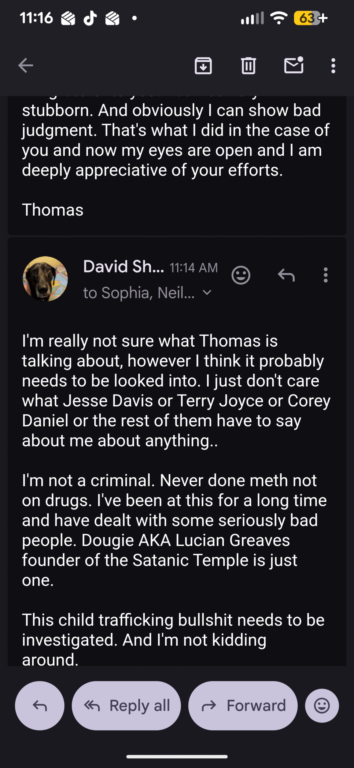Screen dimensions: 354x768
Task: Tap the TikTok notification icon in status bar
Action: tap(90, 18)
